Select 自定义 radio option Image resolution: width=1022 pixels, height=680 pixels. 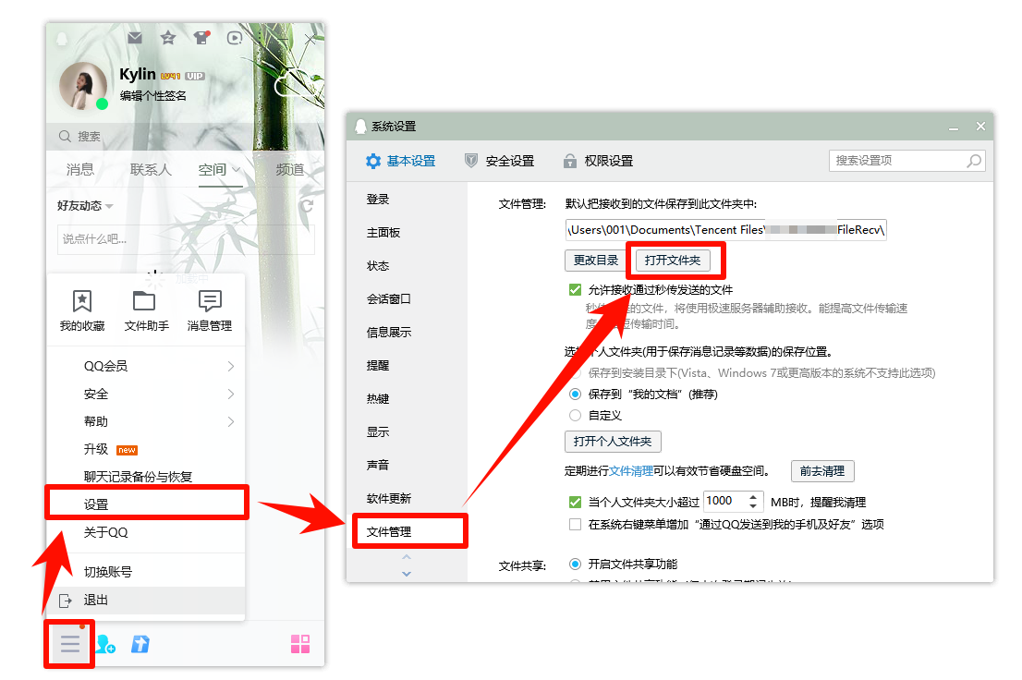[x=575, y=416]
